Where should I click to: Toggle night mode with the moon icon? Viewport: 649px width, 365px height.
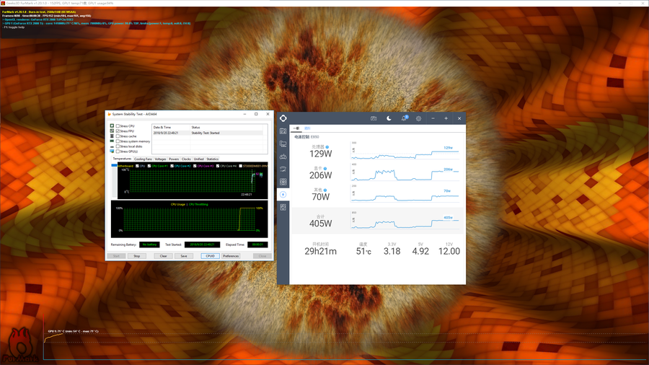389,118
